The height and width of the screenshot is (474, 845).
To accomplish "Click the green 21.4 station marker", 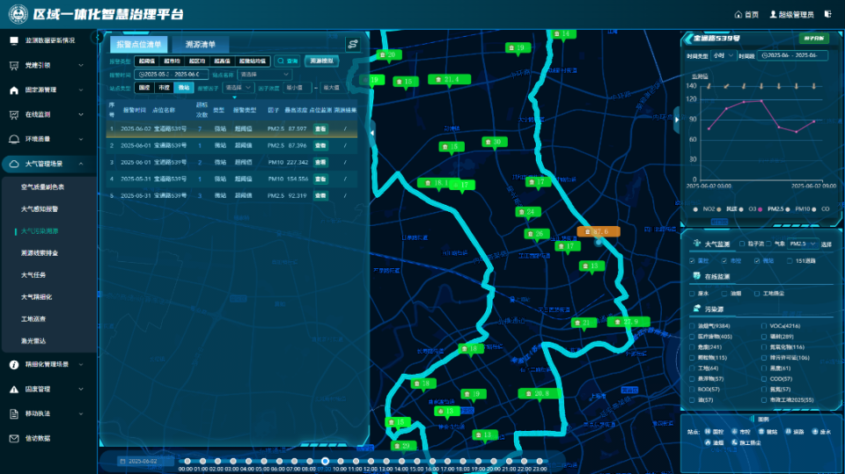I will point(450,80).
